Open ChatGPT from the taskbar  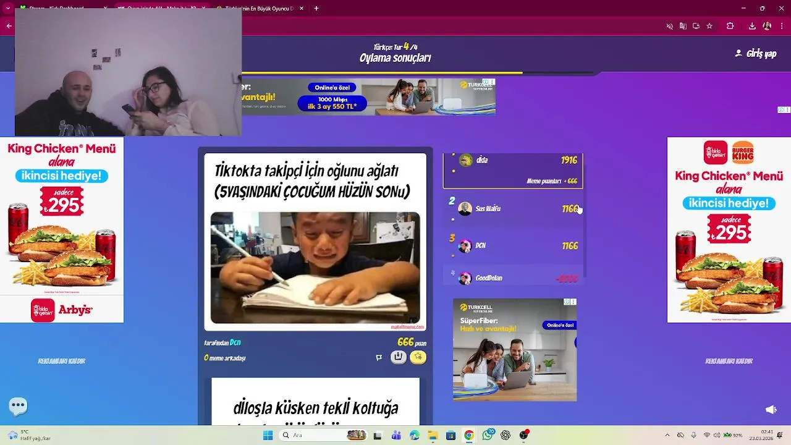tap(505, 435)
